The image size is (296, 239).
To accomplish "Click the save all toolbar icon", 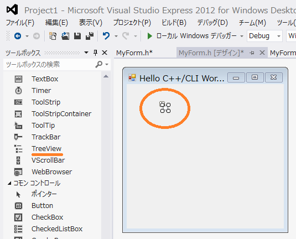I will (90, 36).
